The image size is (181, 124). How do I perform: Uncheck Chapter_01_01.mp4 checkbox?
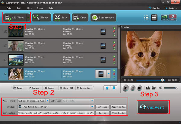tap(6, 32)
